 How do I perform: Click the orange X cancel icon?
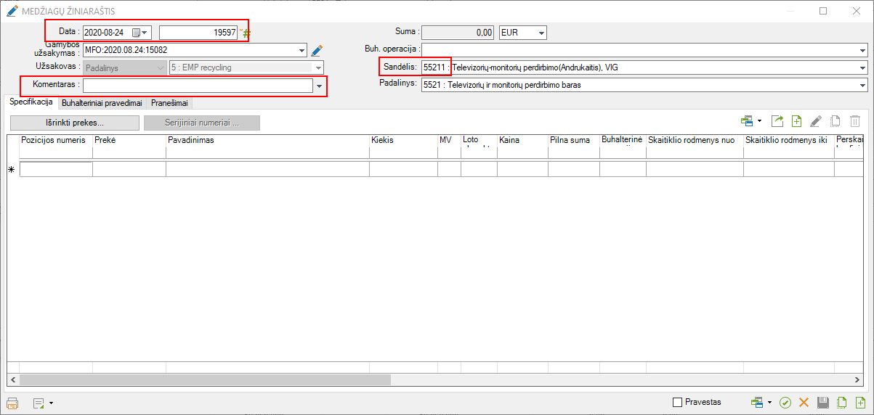804,403
